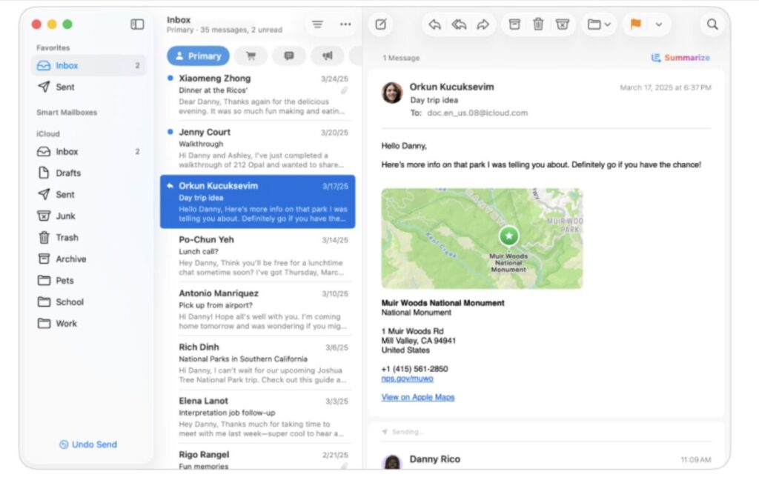Screen dimensions: 759x483
Task: Expand the flag color chevron
Action: click(x=659, y=24)
